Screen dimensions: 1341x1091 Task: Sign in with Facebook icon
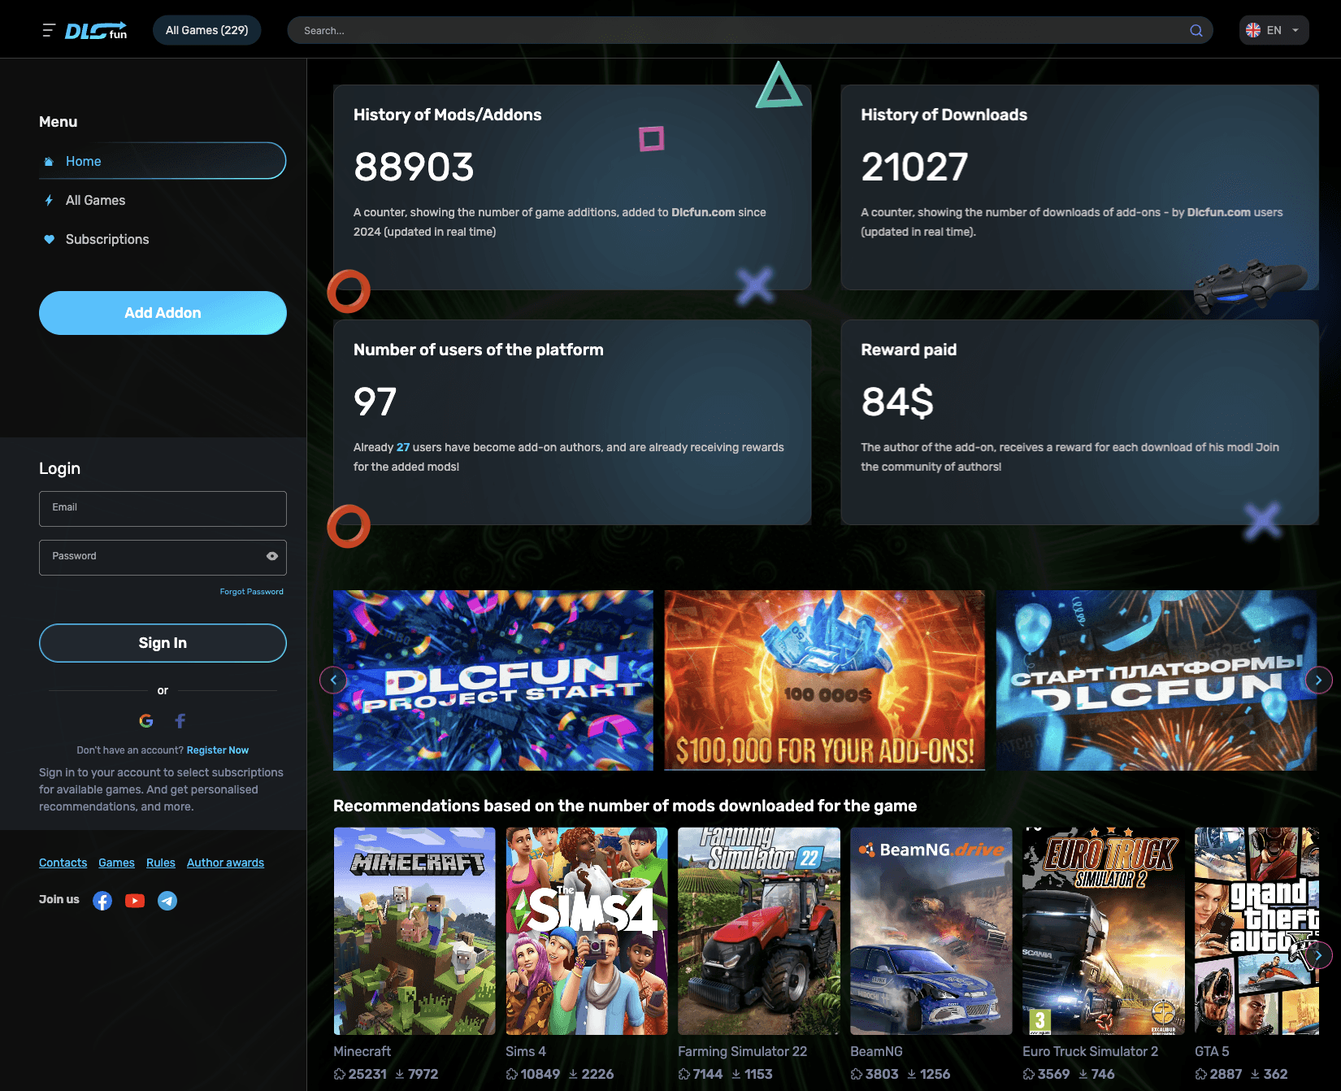point(180,720)
